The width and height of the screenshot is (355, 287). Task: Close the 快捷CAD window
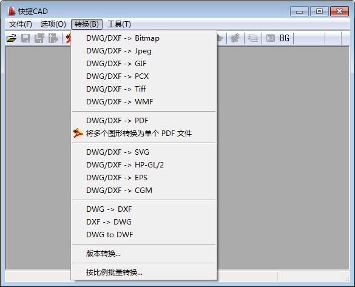pos(339,12)
